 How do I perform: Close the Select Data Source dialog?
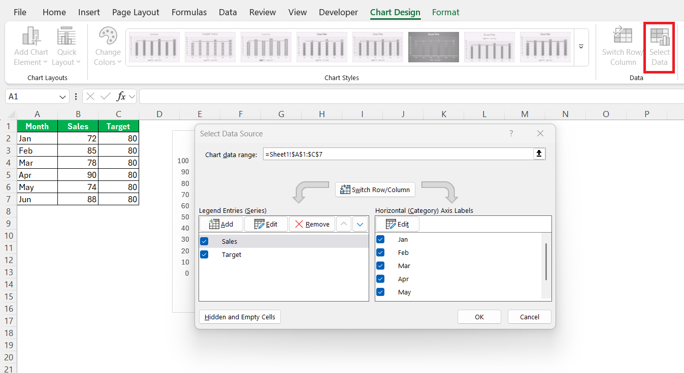click(540, 133)
